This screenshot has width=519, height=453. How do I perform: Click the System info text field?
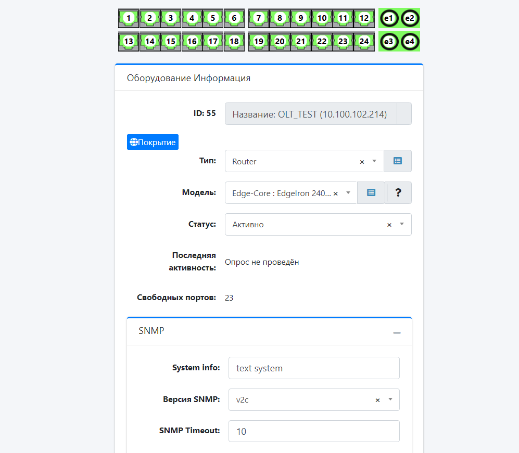pyautogui.click(x=314, y=368)
